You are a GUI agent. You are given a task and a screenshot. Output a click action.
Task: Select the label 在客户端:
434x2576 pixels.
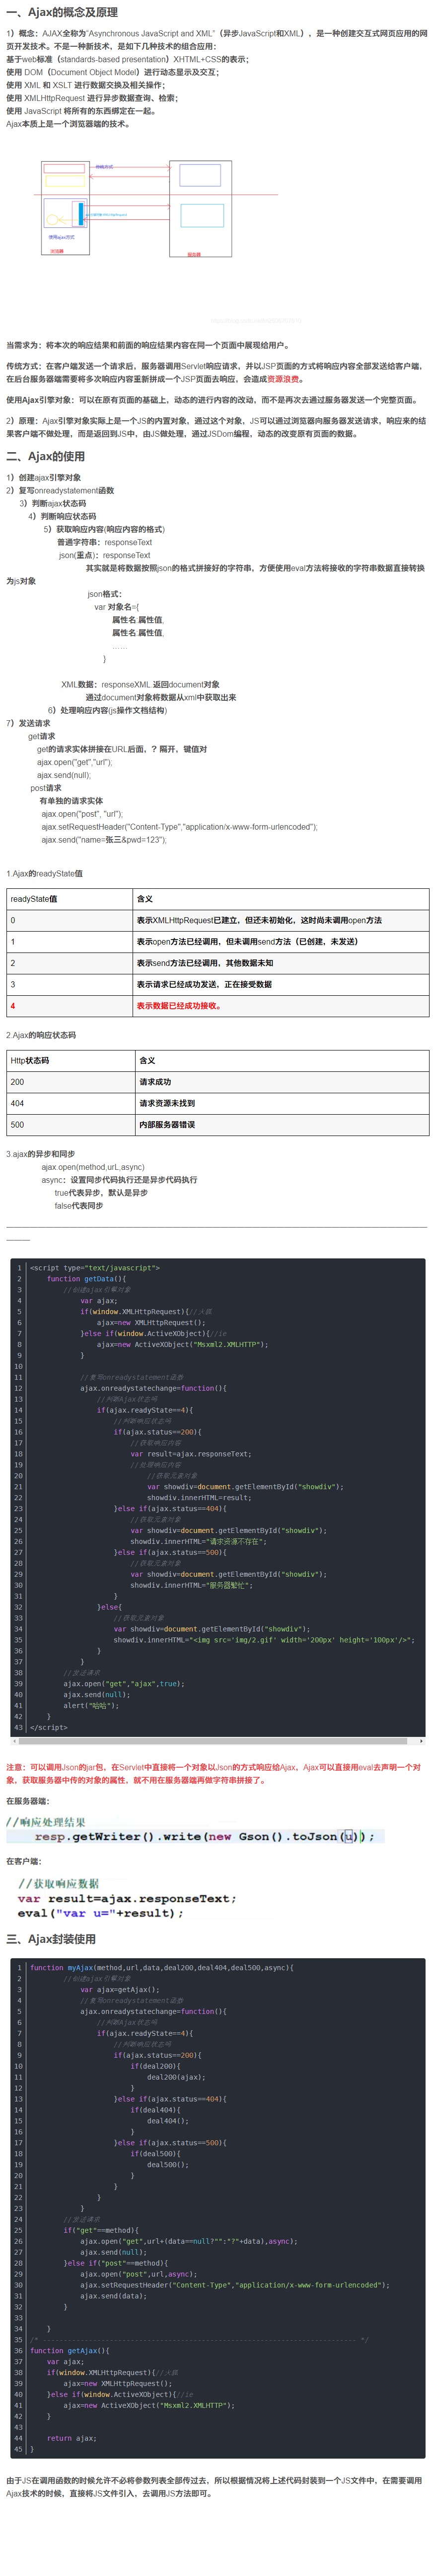point(24,1861)
